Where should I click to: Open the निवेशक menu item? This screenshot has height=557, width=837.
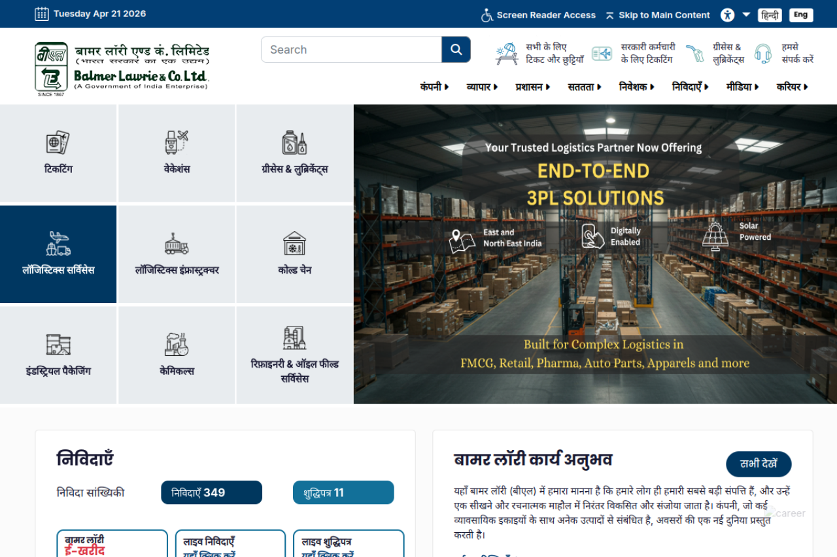click(636, 87)
